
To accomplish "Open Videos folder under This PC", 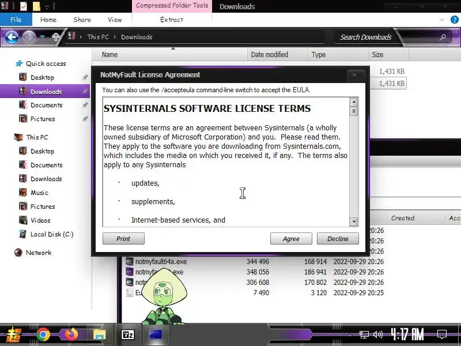I will [40, 220].
